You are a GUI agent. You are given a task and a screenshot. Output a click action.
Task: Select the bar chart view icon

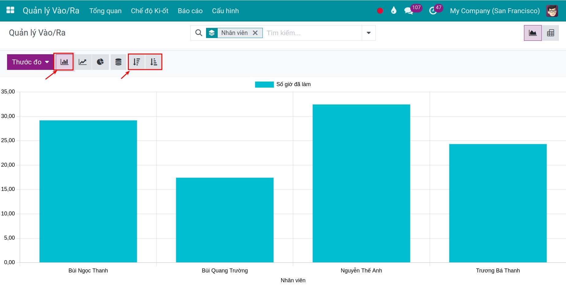[x=64, y=62]
